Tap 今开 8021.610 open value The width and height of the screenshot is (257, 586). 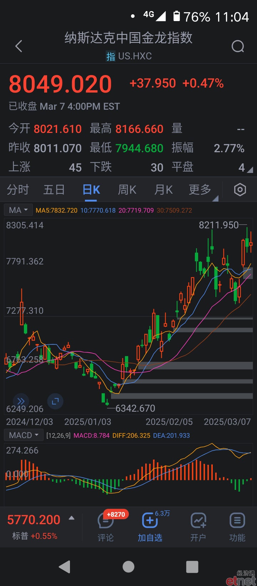point(45,129)
